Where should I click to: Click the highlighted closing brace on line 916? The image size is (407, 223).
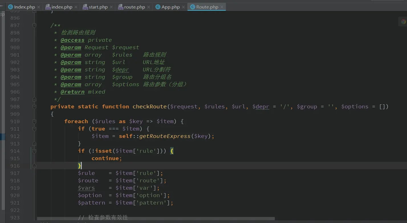coord(80,166)
